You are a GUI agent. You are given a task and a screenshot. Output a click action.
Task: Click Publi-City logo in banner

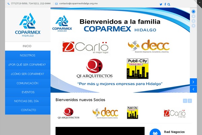click(138, 69)
